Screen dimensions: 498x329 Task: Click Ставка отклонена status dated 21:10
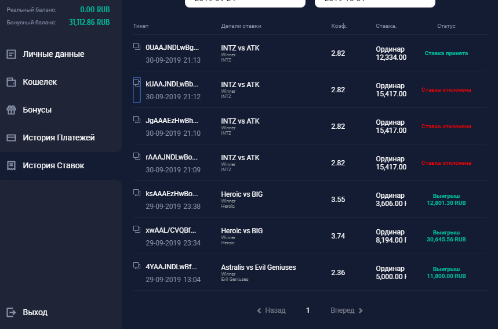coord(446,126)
